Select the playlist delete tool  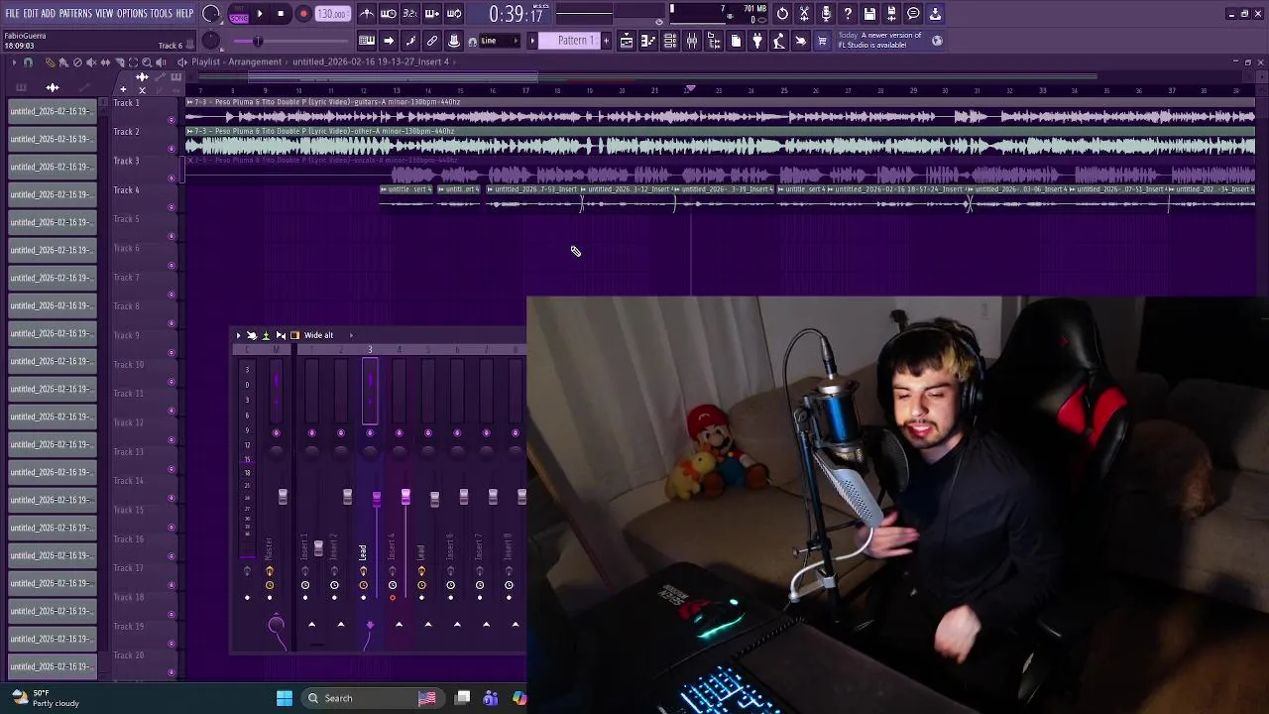pos(77,62)
